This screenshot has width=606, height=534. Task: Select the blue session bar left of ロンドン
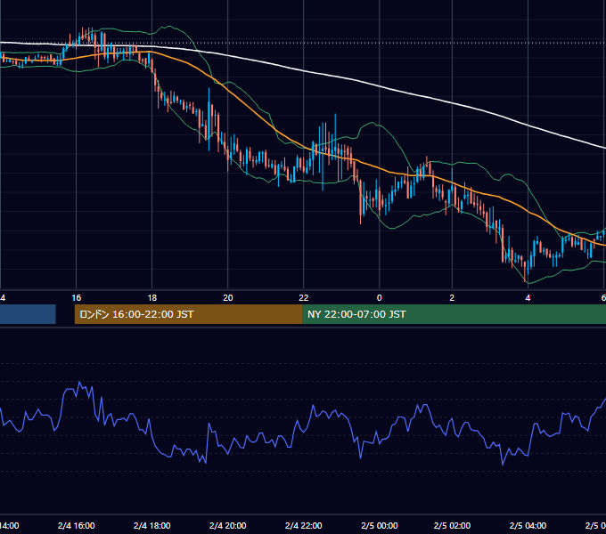28,314
